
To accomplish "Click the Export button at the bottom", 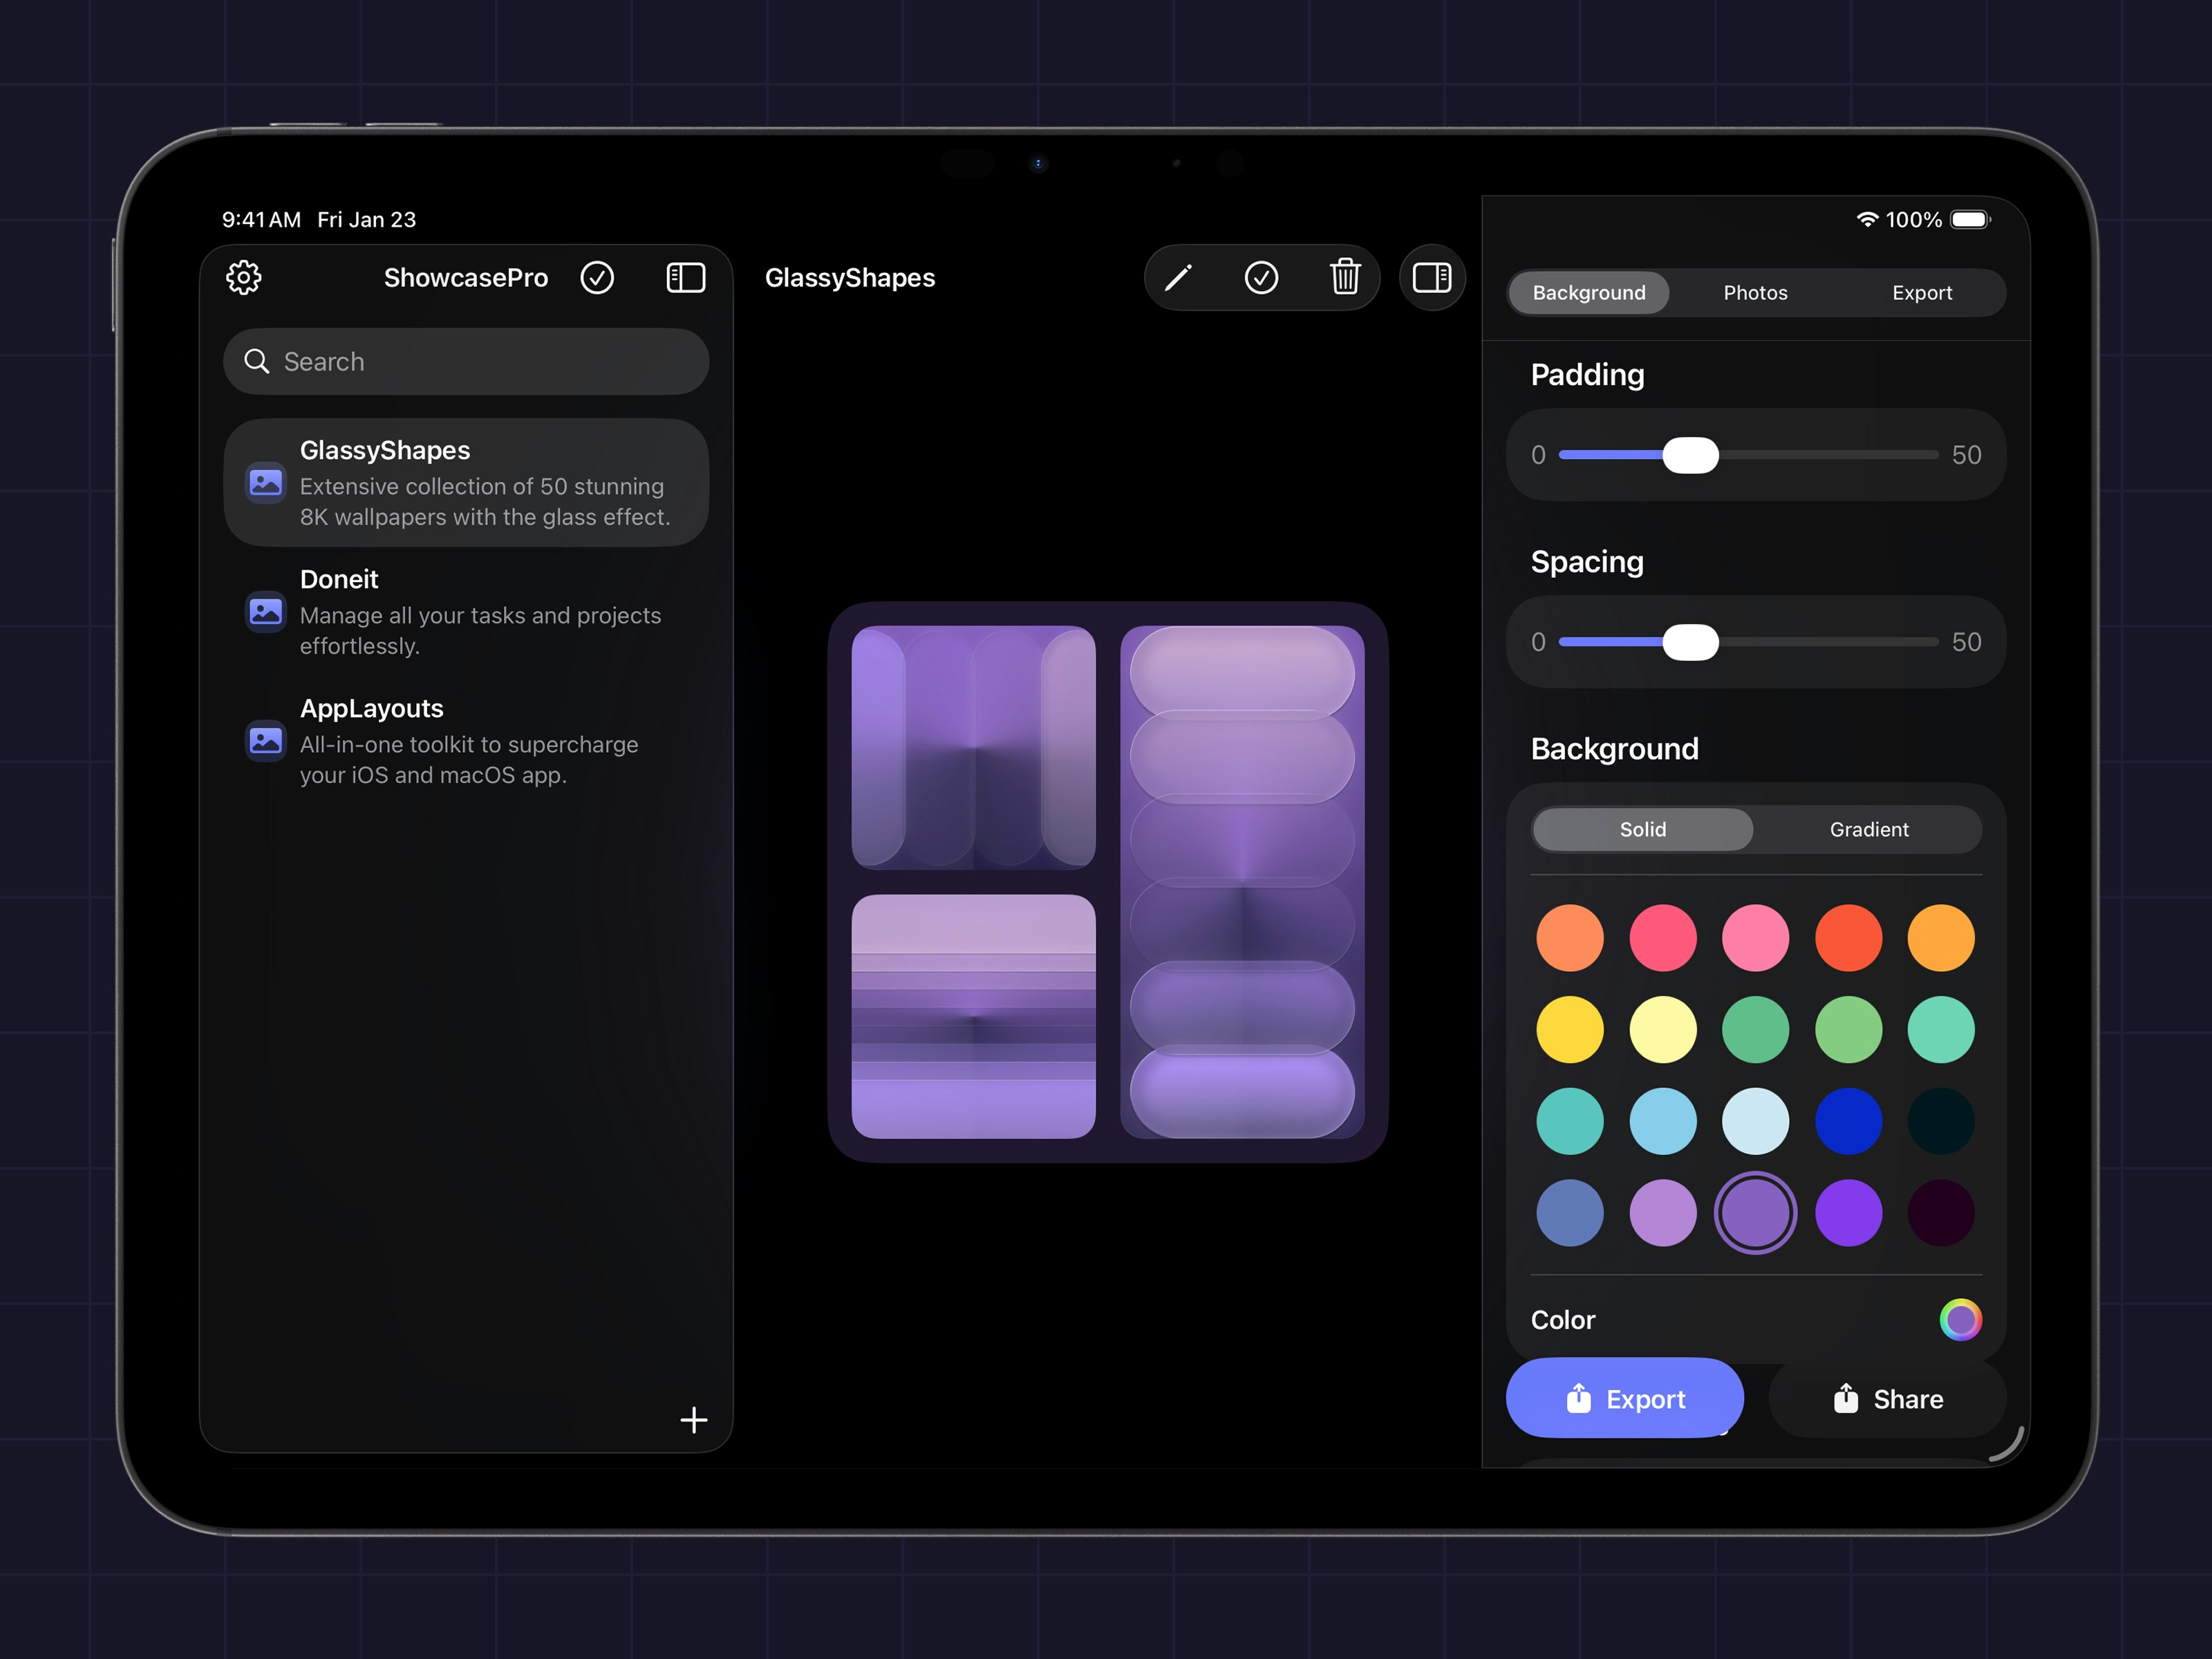I will pos(1625,1398).
